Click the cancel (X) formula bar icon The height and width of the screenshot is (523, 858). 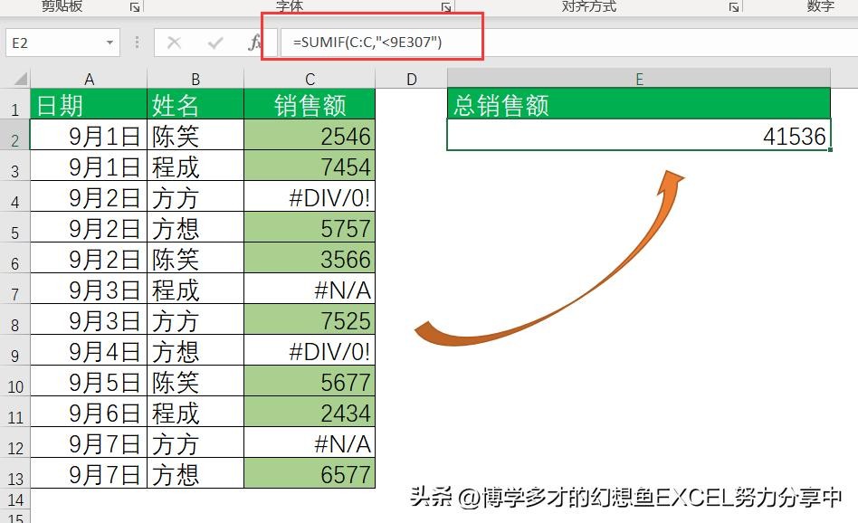tap(175, 43)
